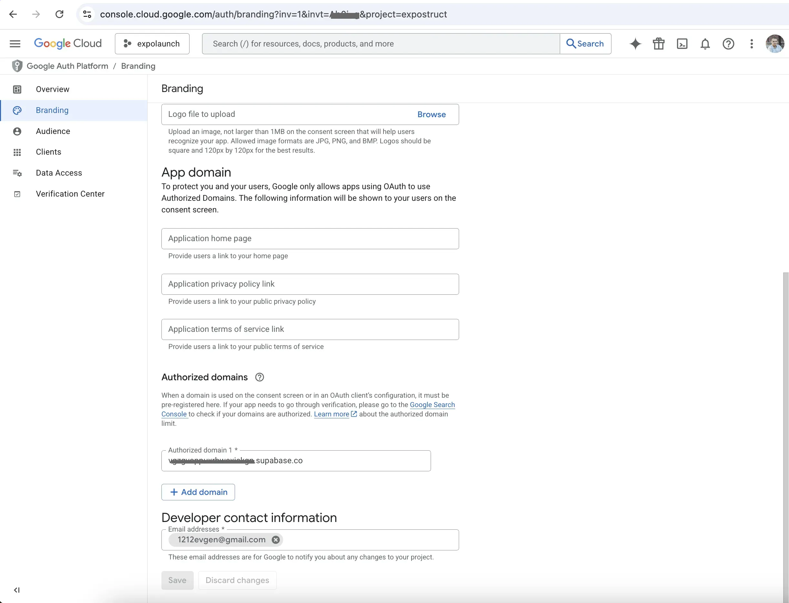
Task: Collapse the sidebar navigation panel
Action: pos(16,590)
